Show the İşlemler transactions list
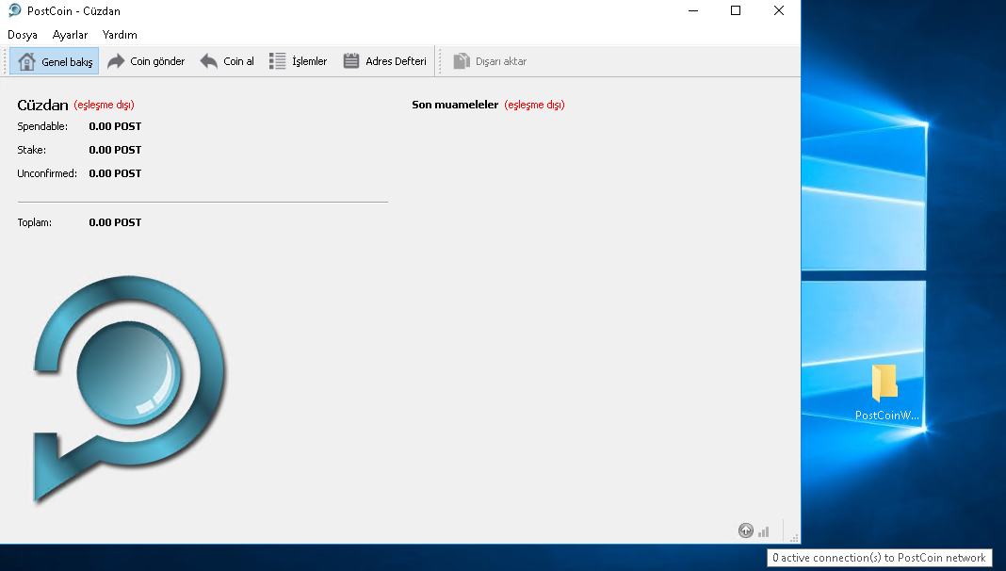Viewport: 1006px width, 571px height. point(299,61)
